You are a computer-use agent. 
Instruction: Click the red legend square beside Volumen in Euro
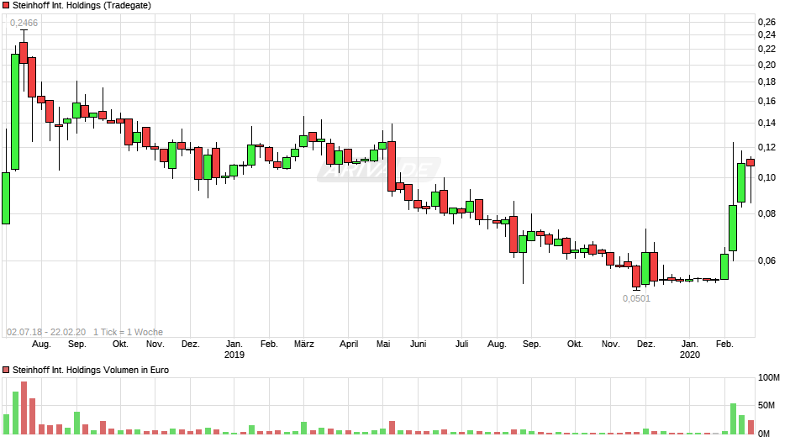6,370
